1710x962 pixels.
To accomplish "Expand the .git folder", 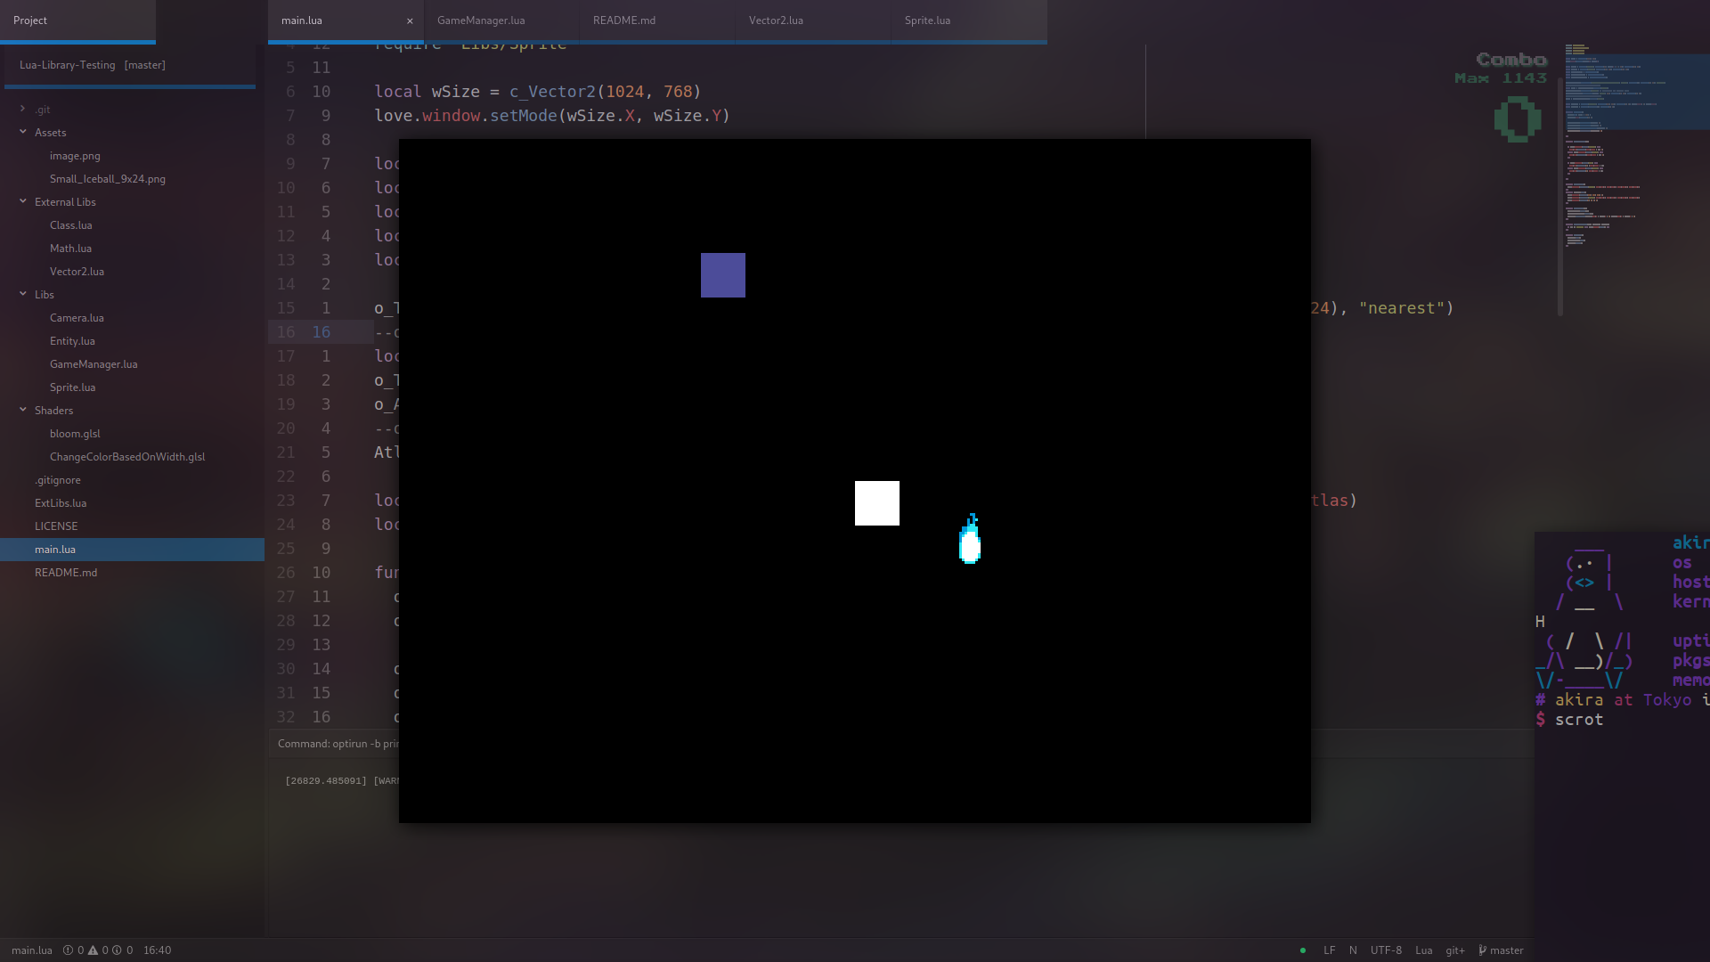I will [23, 109].
